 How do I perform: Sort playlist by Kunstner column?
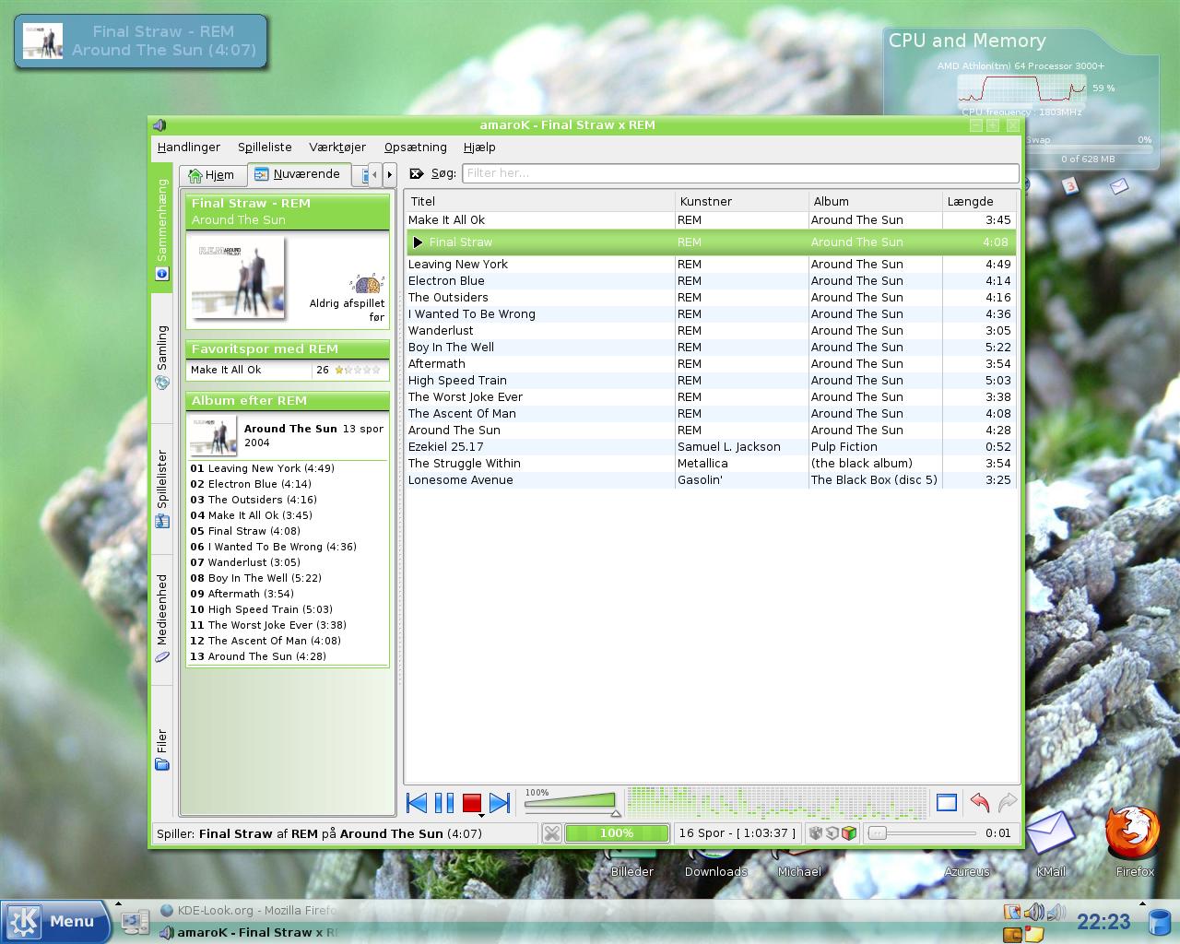coord(742,201)
